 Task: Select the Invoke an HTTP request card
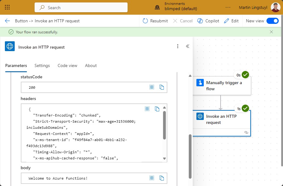[x=222, y=123]
